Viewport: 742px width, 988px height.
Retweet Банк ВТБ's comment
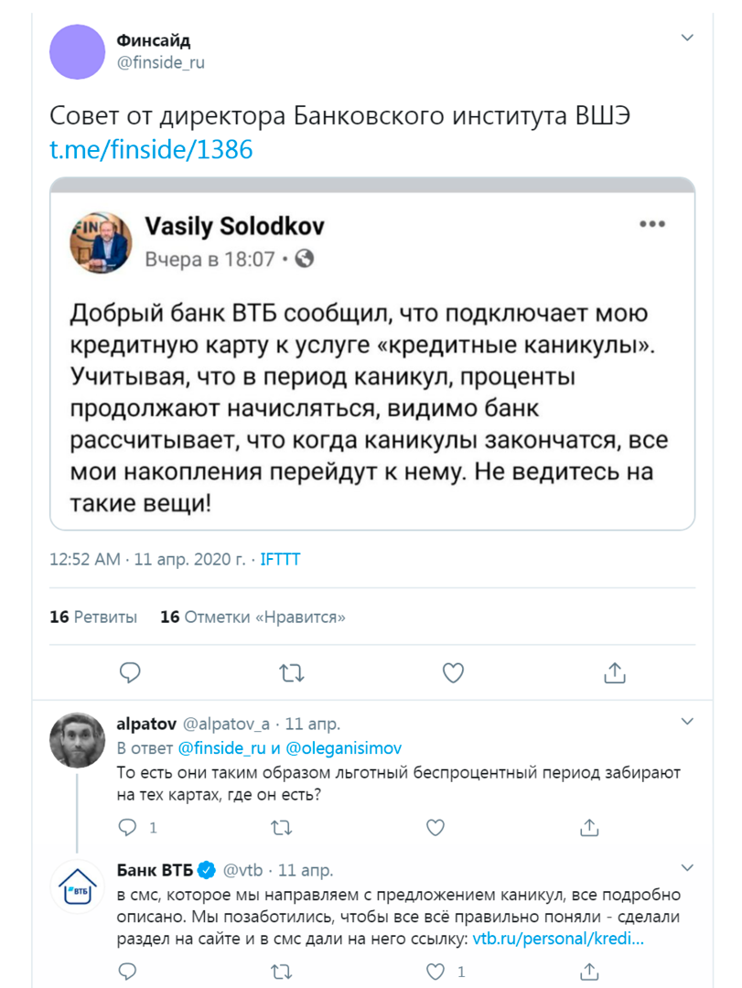283,971
